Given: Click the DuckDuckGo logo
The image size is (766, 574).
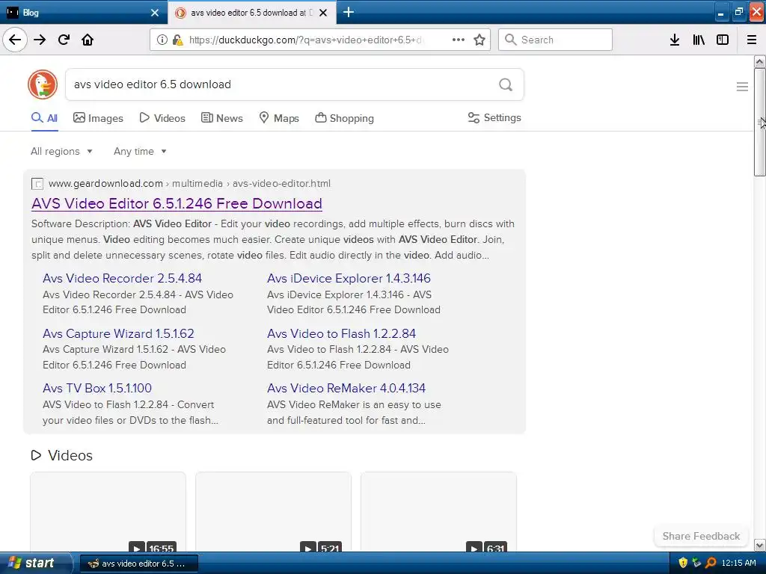Looking at the screenshot, I should pos(43,84).
